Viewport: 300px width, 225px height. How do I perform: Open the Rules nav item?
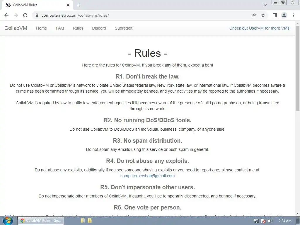tap(78, 28)
